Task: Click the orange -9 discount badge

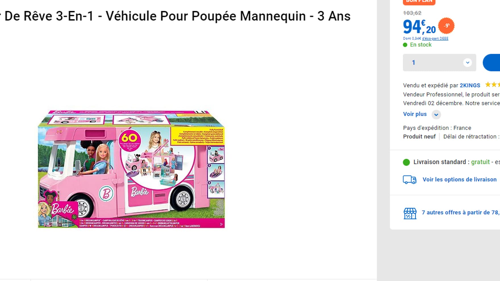Action: point(446,26)
